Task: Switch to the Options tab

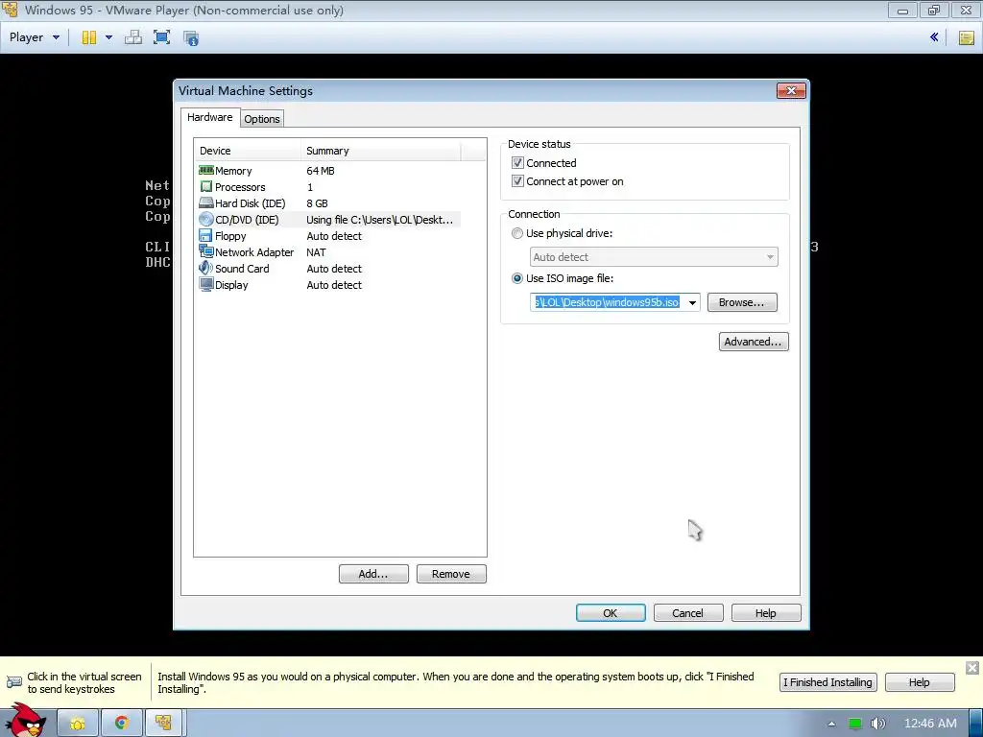Action: coord(262,119)
